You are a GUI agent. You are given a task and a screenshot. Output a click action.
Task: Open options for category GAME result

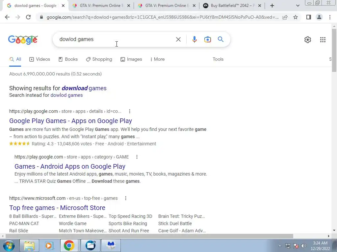[x=137, y=157]
